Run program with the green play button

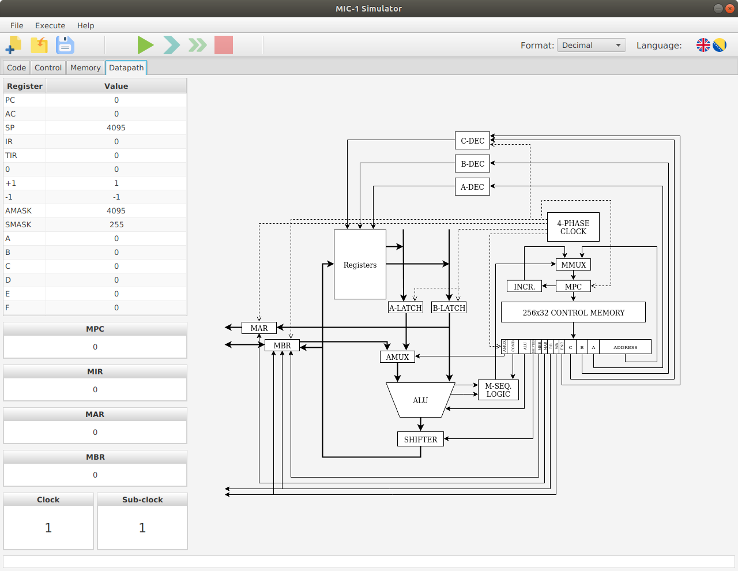click(145, 45)
